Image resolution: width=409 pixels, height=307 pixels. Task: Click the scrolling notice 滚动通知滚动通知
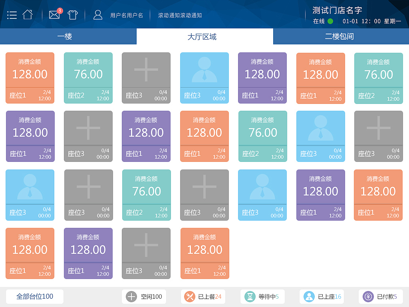pyautogui.click(x=179, y=15)
